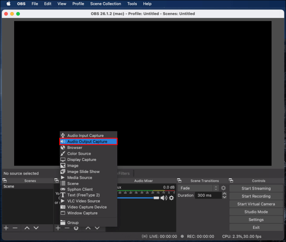Viewport: 286px width, 242px height.
Task: Add an Image Slide Show source
Action: (x=88, y=172)
